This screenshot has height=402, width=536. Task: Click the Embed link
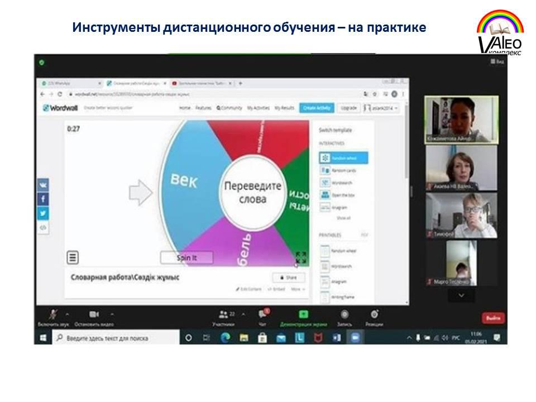coord(276,289)
